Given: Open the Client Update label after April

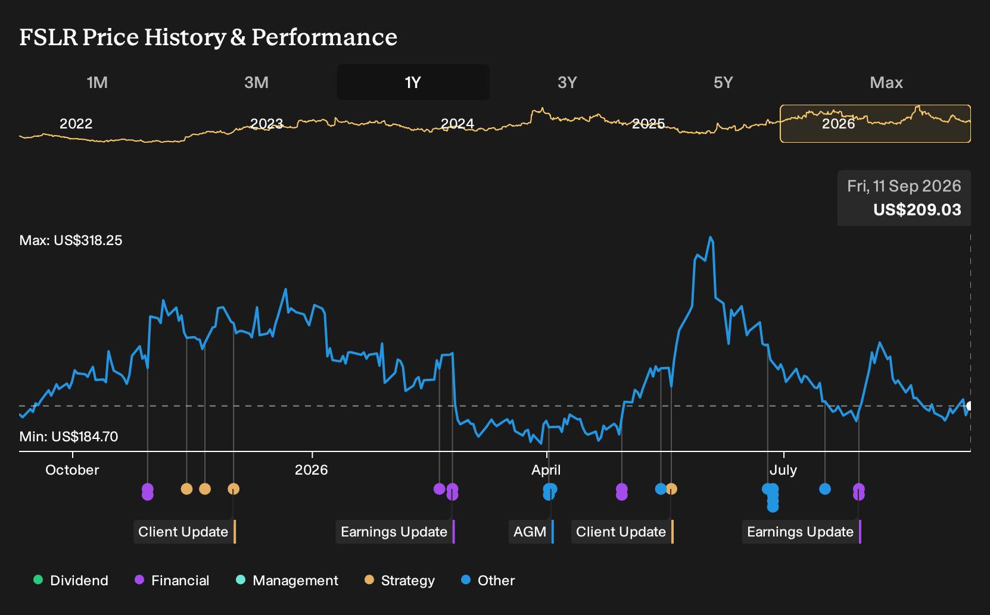Looking at the screenshot, I should [x=622, y=532].
